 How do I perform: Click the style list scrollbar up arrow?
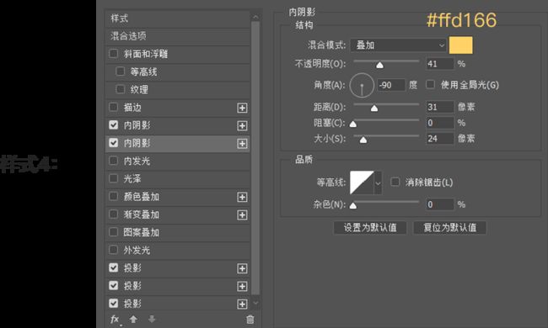(x=255, y=16)
